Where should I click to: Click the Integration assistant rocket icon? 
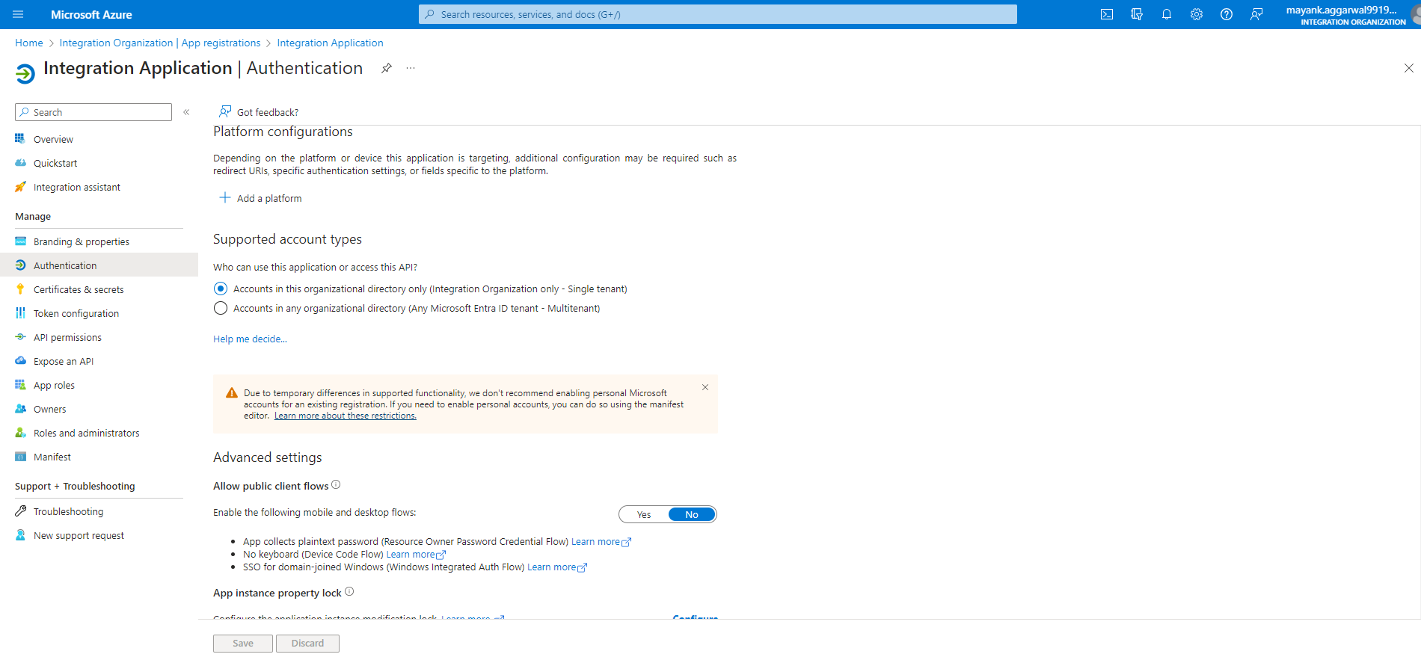click(20, 187)
